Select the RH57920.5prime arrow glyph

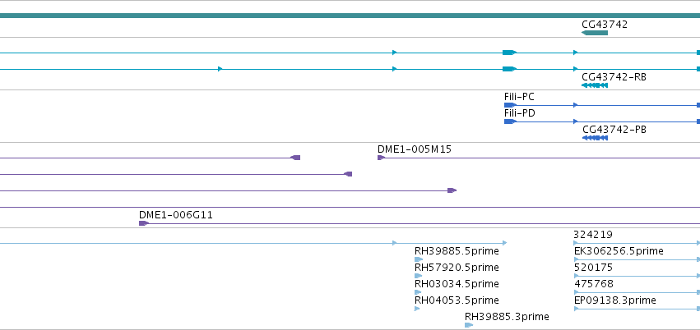tap(418, 276)
